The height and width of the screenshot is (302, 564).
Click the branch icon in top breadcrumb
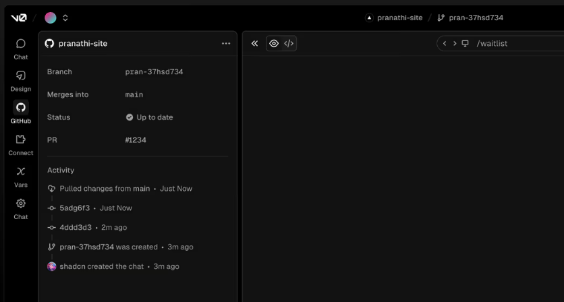coord(441,18)
